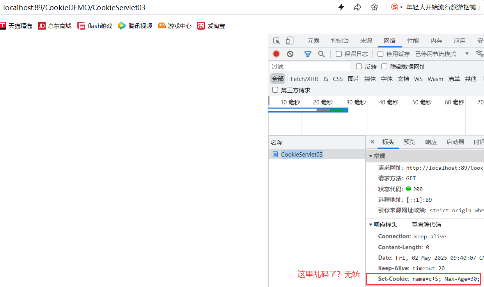Click the Connection keep-alive header value
The height and width of the screenshot is (287, 484).
coord(430,236)
